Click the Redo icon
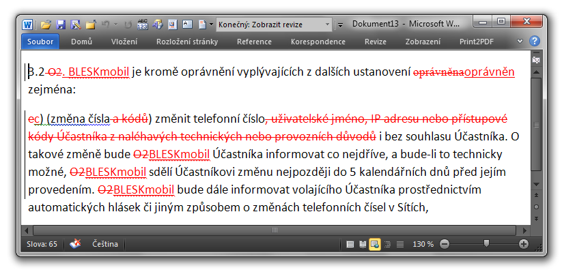Screen dimensions: 562x274 click(x=128, y=25)
